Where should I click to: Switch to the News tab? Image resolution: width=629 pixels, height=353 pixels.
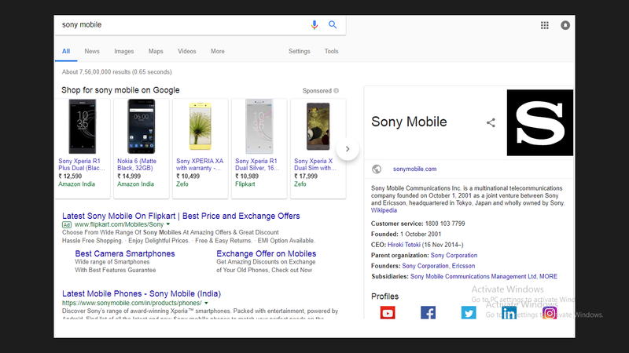[x=92, y=52]
